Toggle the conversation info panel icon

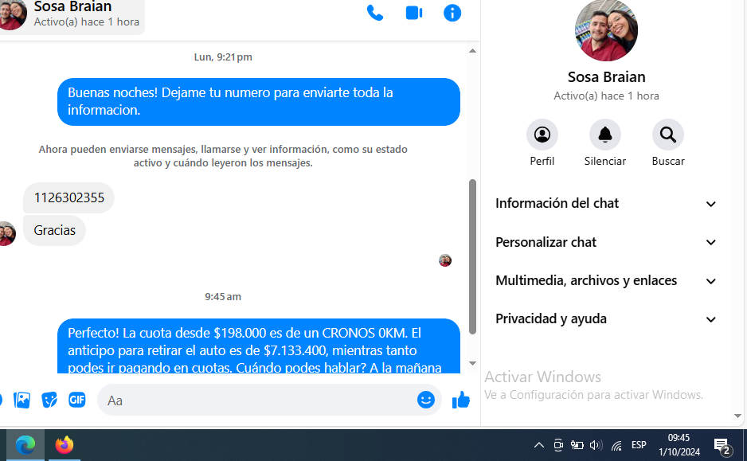(x=452, y=13)
